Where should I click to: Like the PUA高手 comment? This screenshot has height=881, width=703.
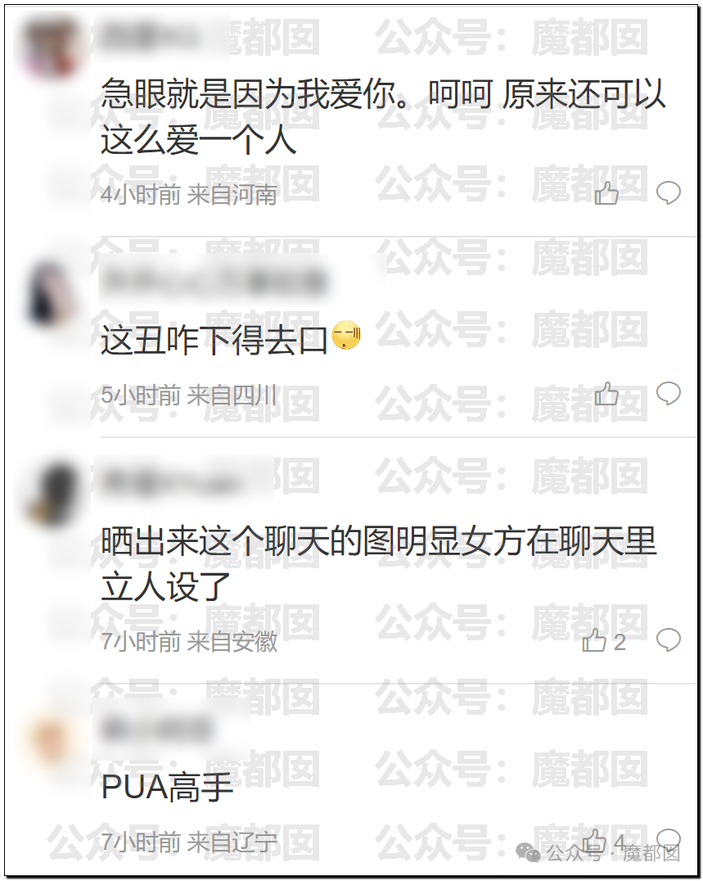tap(604, 841)
